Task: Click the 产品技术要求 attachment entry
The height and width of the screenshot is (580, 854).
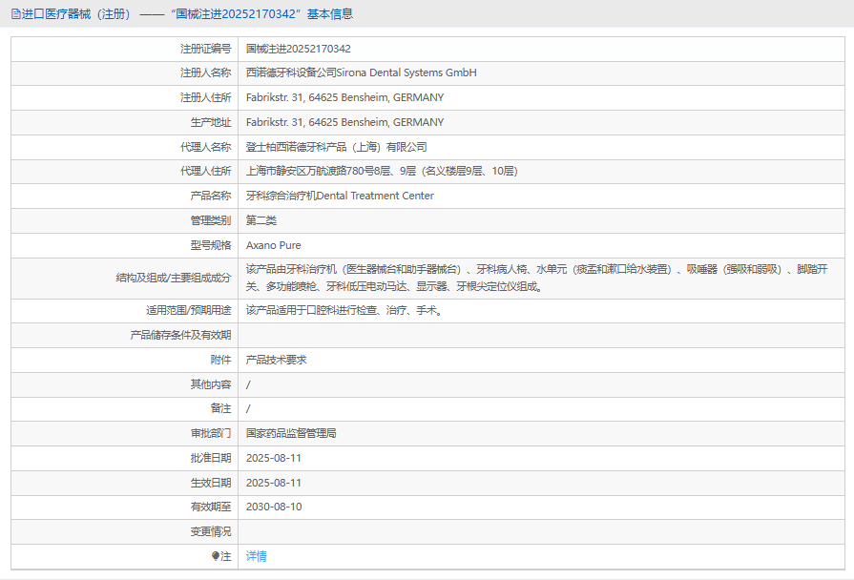Action: click(276, 360)
